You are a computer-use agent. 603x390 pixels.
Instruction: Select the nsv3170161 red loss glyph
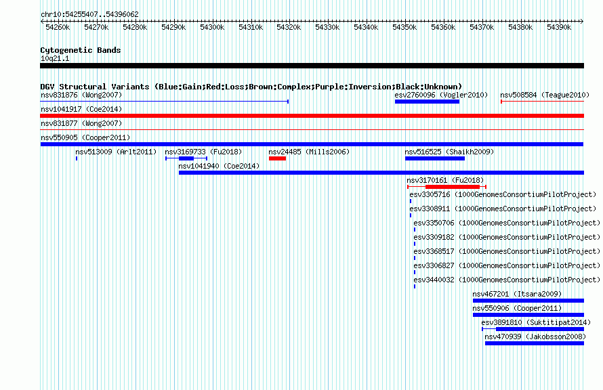[x=447, y=187]
